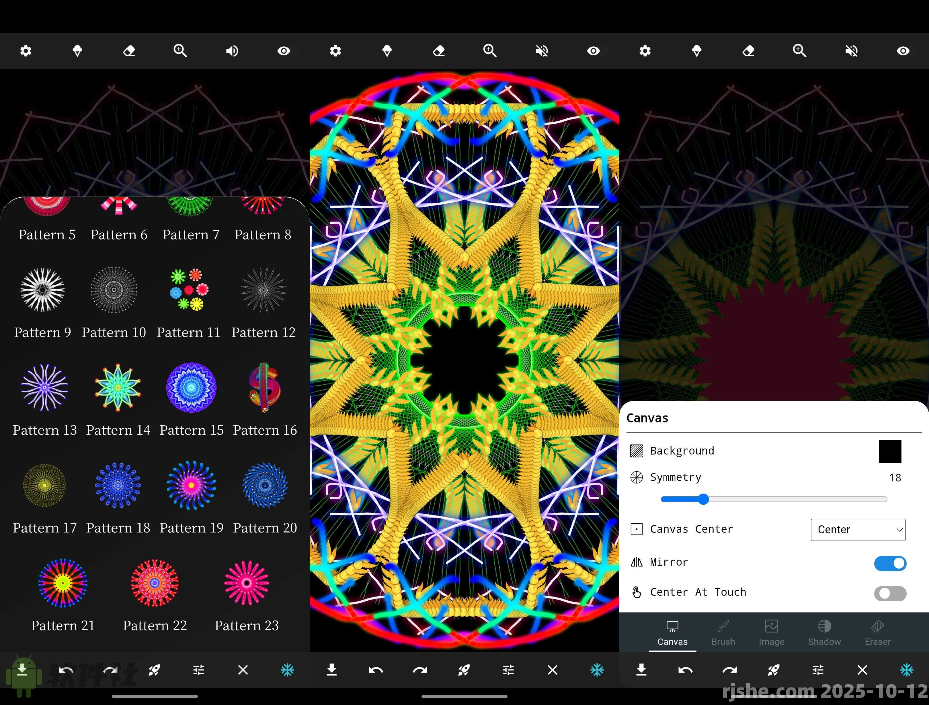The height and width of the screenshot is (705, 929).
Task: Disable the Mirror toggle
Action: pos(890,563)
